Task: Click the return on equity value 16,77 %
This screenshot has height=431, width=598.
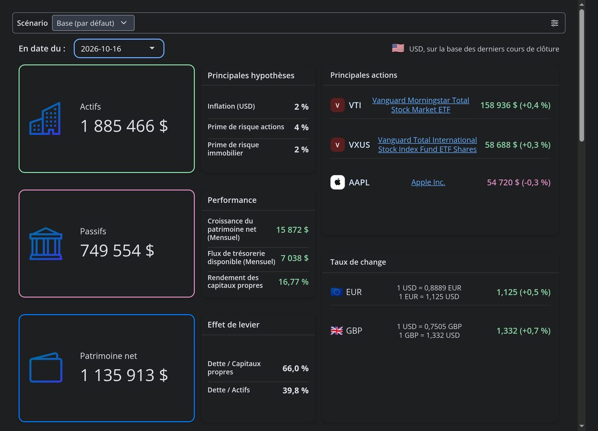Action: (293, 282)
